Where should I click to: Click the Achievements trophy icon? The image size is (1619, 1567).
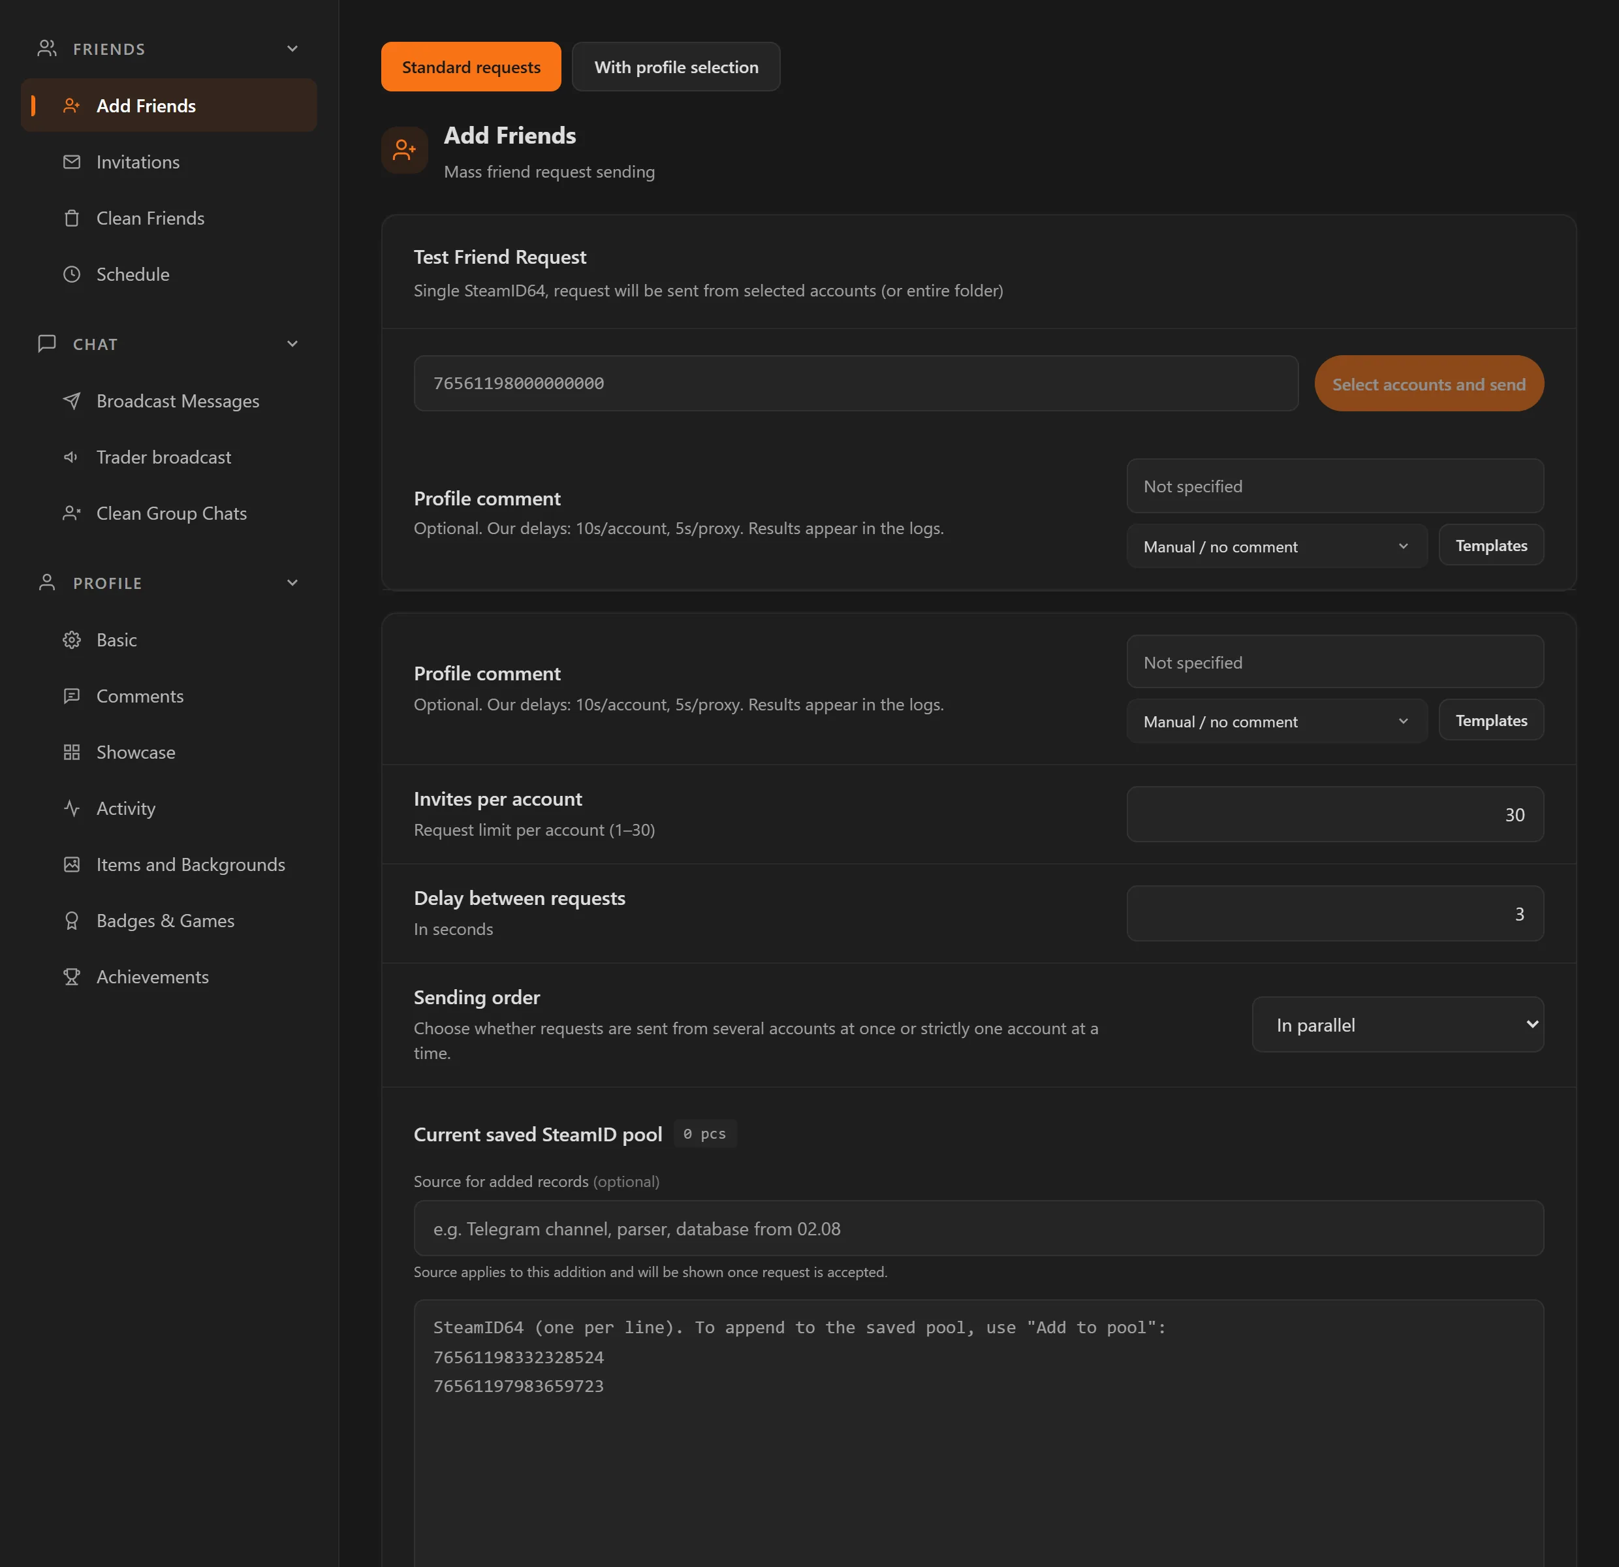pyautogui.click(x=72, y=976)
